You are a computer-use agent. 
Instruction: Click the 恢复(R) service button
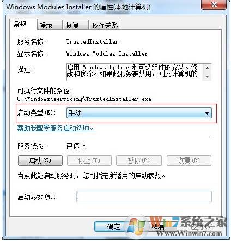click(x=189, y=160)
